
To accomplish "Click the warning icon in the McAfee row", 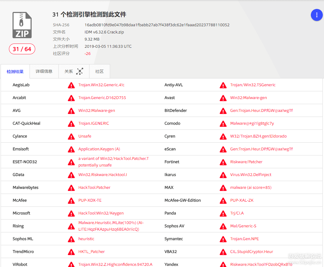I will 71,200.
